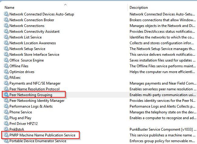Click the sort arrow above the Name column
197x144 pixels.
(x=65, y=5)
